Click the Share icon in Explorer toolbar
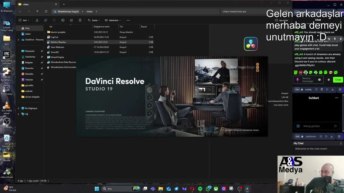This screenshot has height=193, width=344. [x=71, y=20]
